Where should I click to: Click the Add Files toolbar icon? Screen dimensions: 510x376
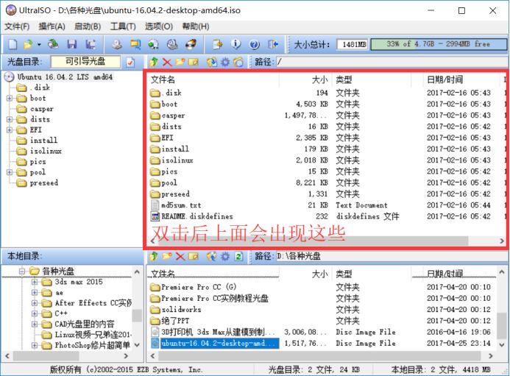coord(217,44)
